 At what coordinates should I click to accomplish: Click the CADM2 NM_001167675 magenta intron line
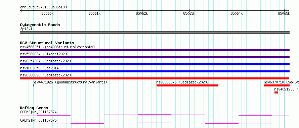(x=155, y=123)
